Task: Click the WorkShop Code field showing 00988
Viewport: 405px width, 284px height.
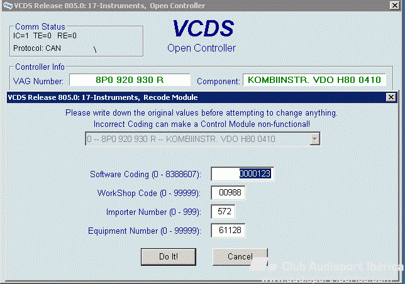Action: pyautogui.click(x=228, y=193)
